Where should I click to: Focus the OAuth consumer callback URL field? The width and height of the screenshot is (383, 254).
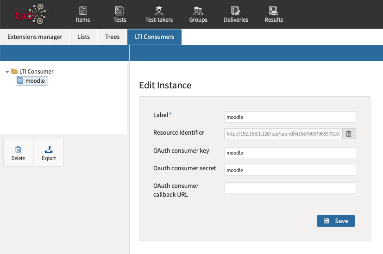coord(290,188)
